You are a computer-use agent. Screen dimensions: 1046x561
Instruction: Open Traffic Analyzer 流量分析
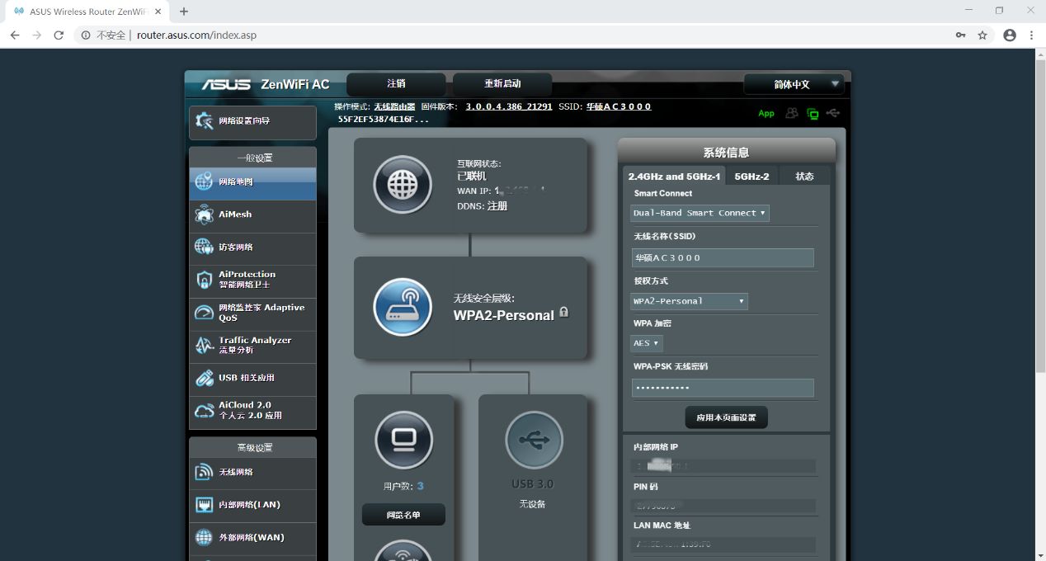tap(252, 346)
